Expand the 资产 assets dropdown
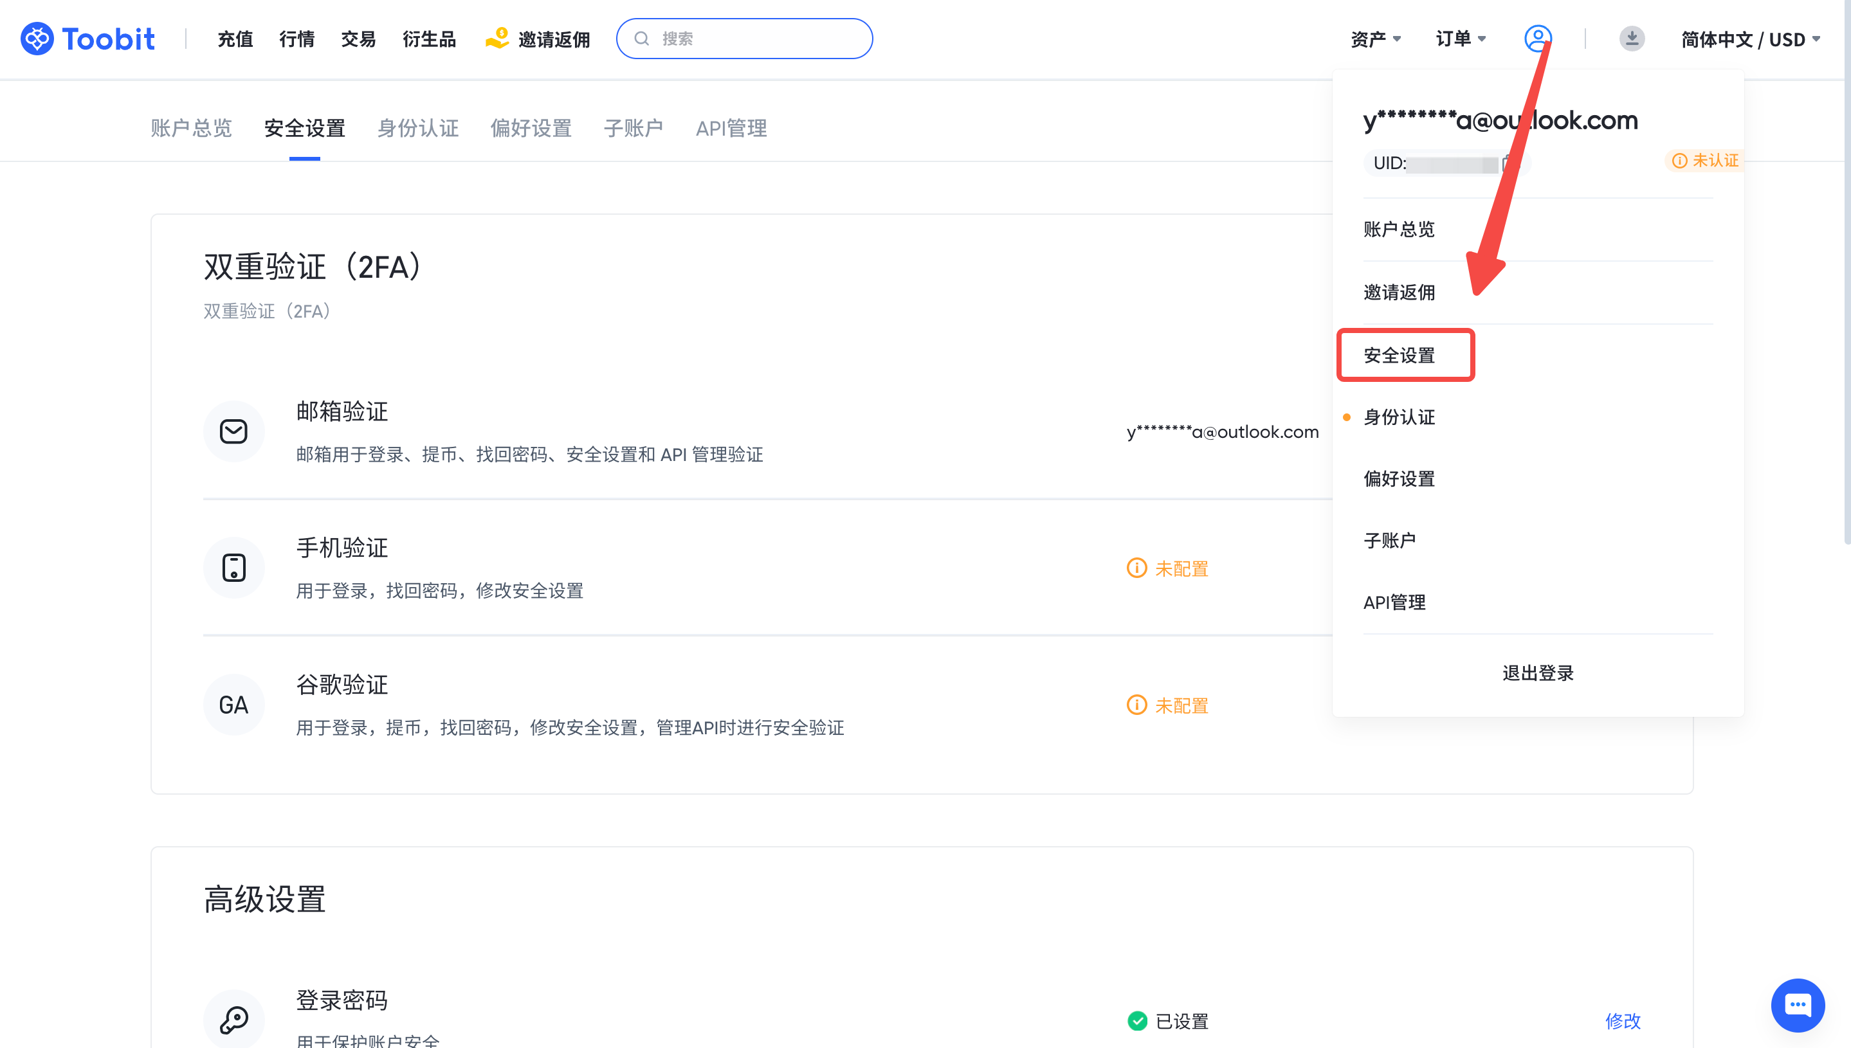Image resolution: width=1851 pixels, height=1048 pixels. click(x=1375, y=39)
